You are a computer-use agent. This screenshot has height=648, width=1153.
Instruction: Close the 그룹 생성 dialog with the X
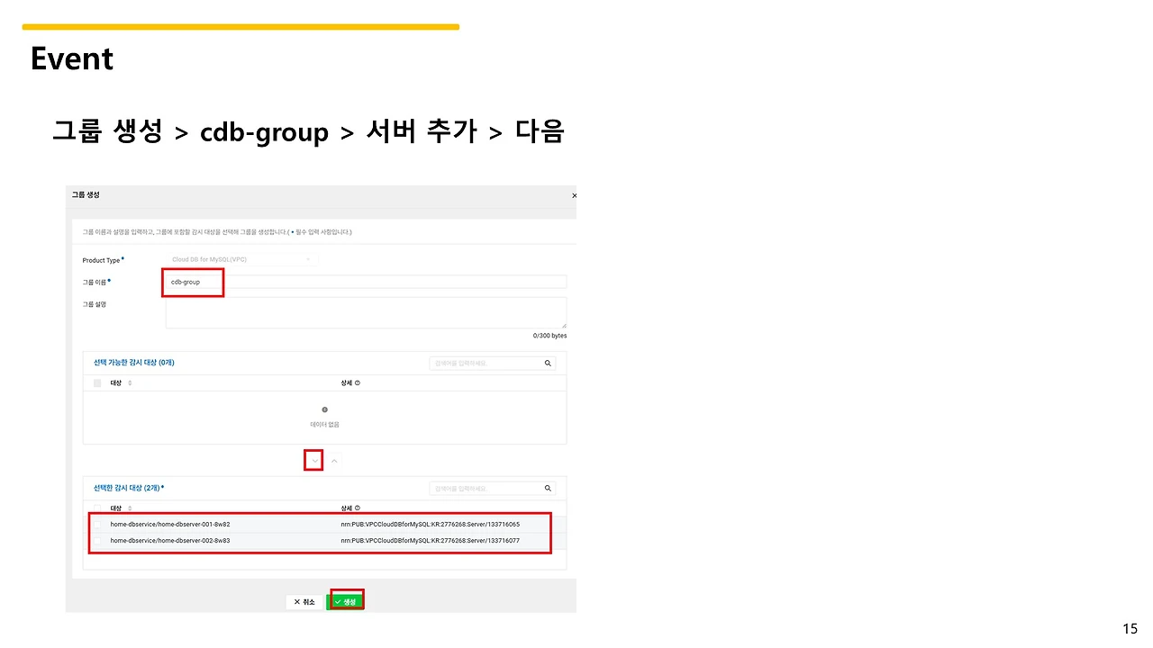click(574, 195)
